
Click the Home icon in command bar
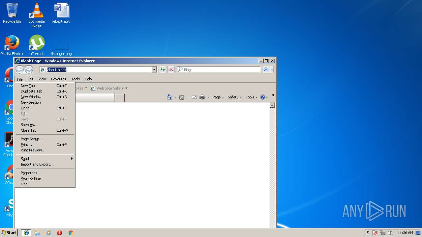170,97
